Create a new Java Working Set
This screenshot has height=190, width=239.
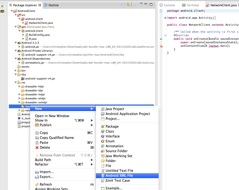coord(127,156)
